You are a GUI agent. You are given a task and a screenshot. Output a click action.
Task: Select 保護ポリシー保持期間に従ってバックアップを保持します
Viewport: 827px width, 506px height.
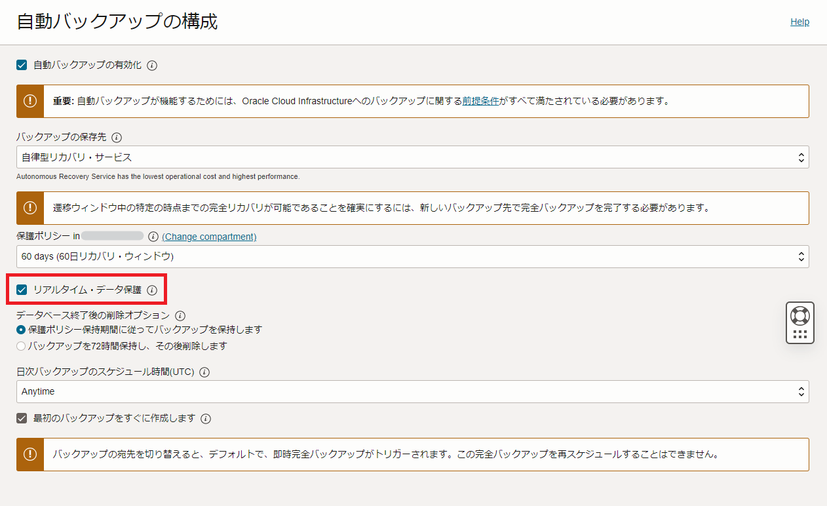point(20,330)
